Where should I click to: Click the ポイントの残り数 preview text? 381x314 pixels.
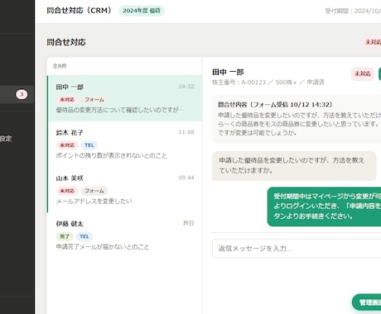coord(111,155)
